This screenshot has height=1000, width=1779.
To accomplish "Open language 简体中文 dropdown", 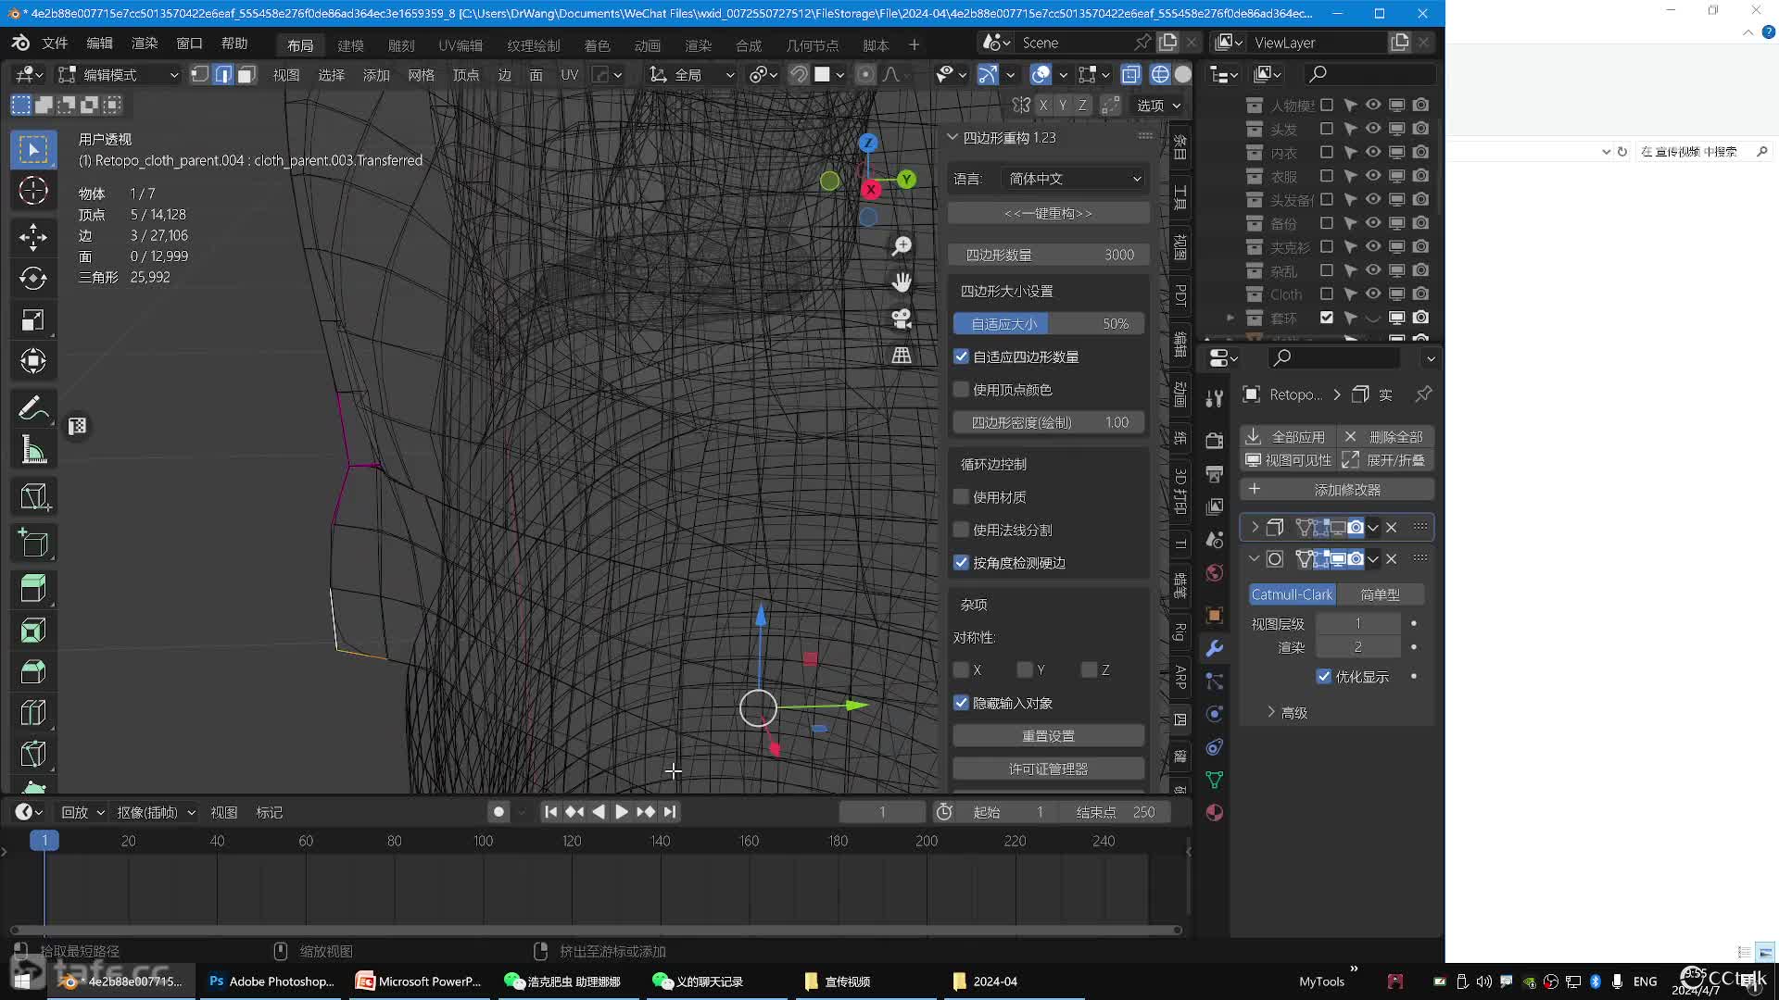I will click(x=1074, y=179).
